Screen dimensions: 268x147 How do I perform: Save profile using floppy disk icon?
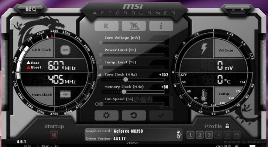[x=237, y=135]
